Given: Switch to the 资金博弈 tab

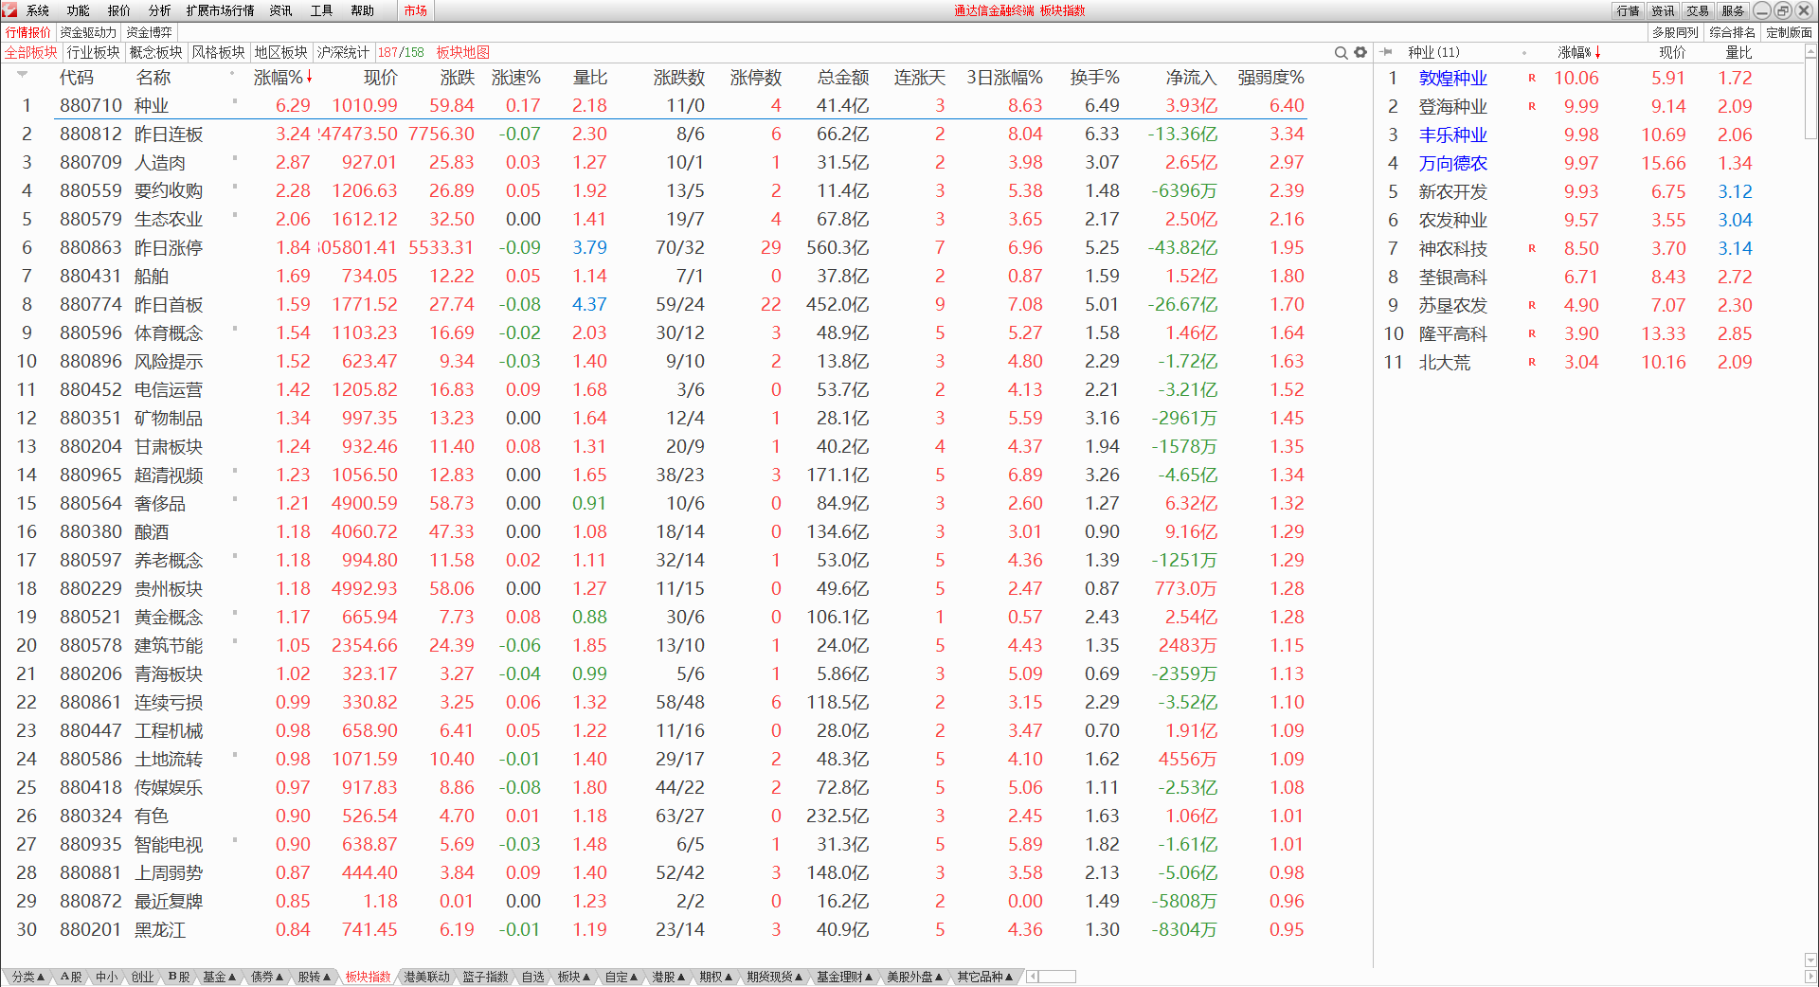Looking at the screenshot, I should click(150, 32).
